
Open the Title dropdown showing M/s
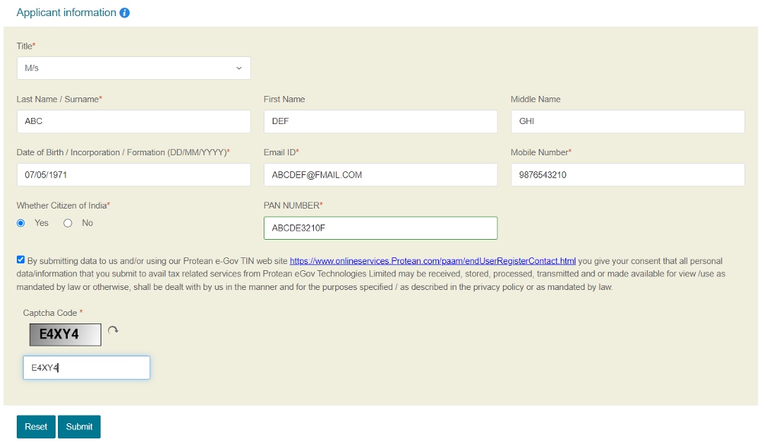point(133,68)
